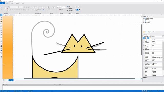Open the Select style combo box
Image resolution: width=164 pixels, height=92 pixels.
click(x=61, y=7)
